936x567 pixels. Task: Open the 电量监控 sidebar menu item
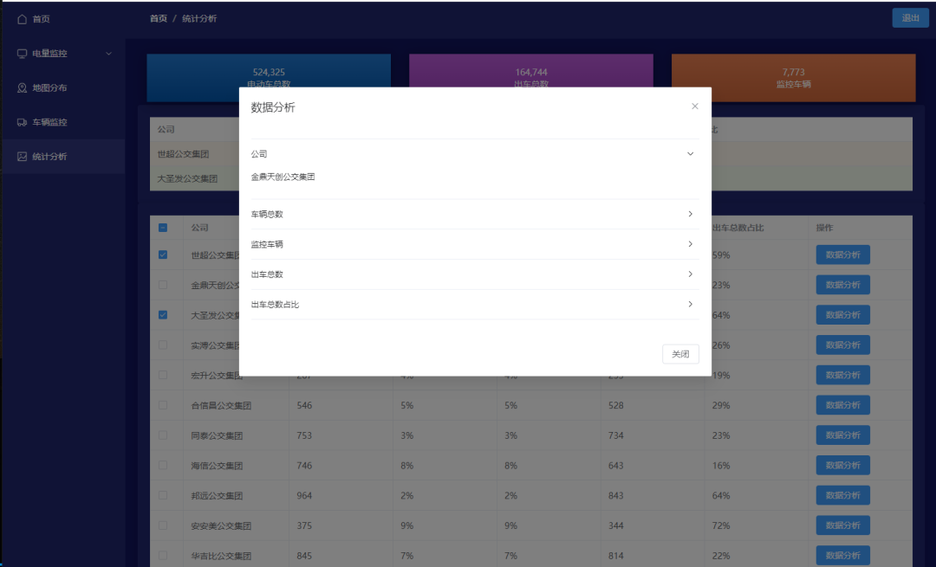[62, 54]
